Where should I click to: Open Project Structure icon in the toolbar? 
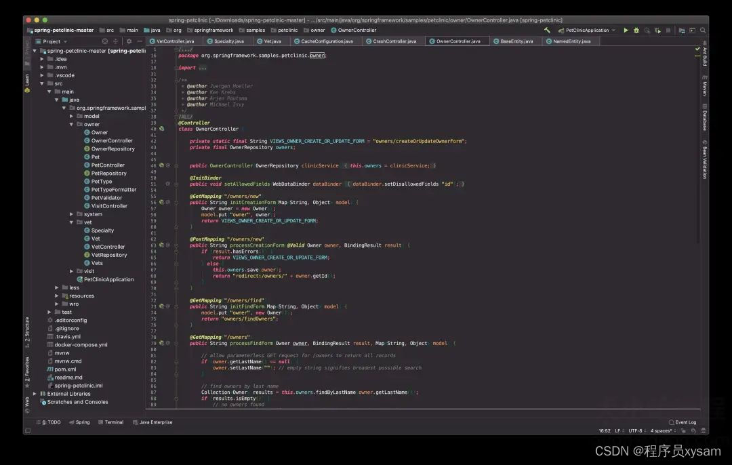pyautogui.click(x=682, y=31)
